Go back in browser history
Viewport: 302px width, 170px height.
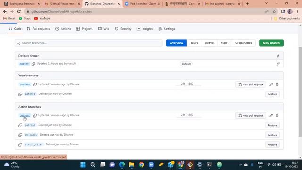pos(5,11)
